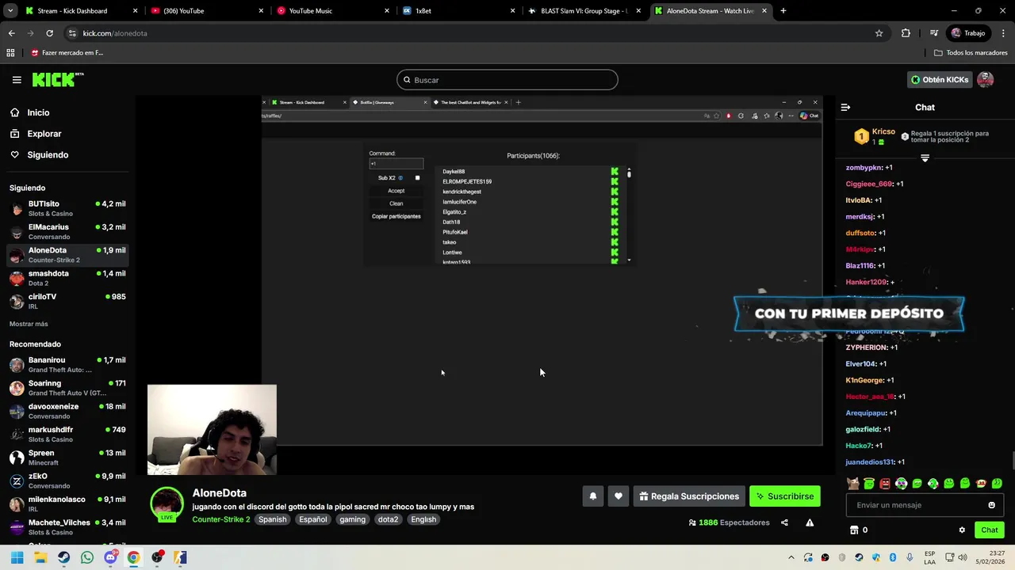This screenshot has width=1015, height=570.
Task: Open a new Chrome tab
Action: tap(783, 11)
